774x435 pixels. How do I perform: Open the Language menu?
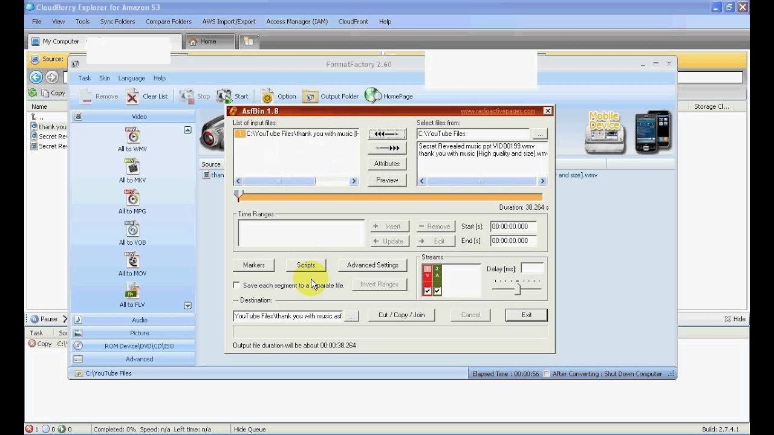[x=131, y=78]
